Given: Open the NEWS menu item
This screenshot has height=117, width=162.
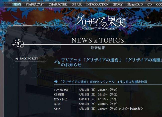Looking at the screenshot, I should [17, 4].
